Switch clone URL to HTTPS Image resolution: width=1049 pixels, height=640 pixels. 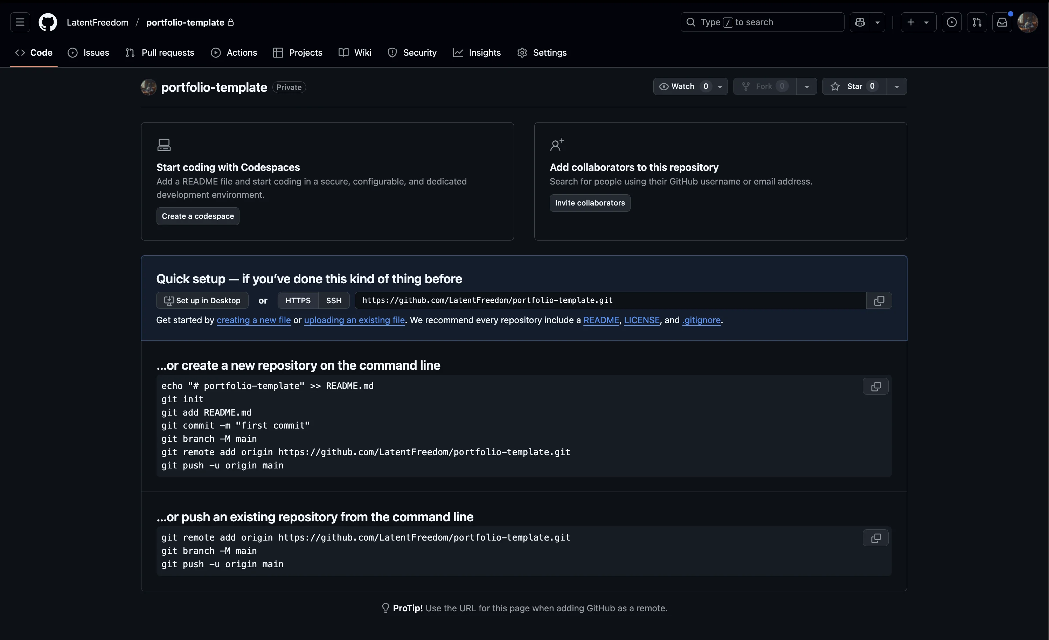(298, 300)
